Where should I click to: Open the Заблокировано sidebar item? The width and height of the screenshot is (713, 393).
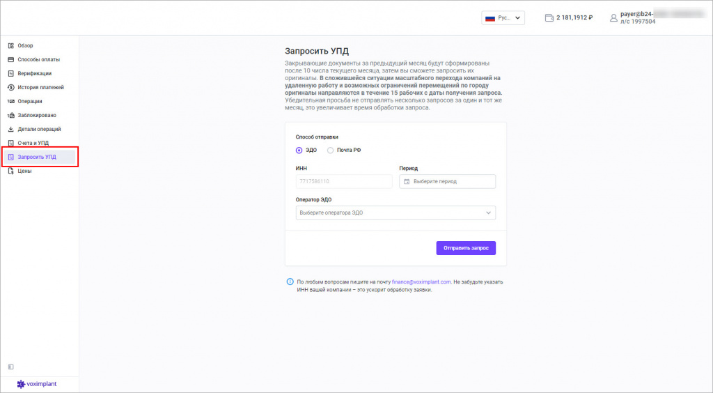[37, 115]
